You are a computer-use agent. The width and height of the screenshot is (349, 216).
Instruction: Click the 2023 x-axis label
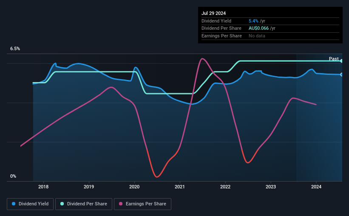click(x=271, y=187)
